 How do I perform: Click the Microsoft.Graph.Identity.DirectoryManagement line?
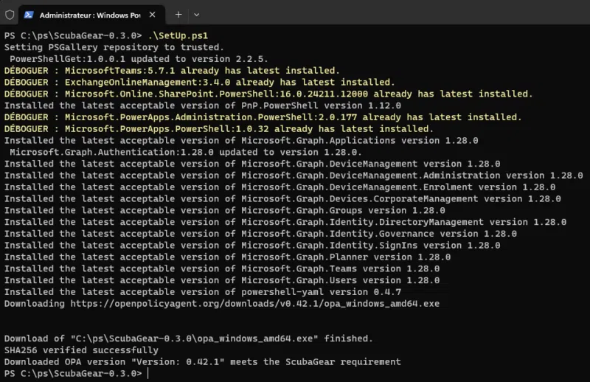tap(285, 223)
